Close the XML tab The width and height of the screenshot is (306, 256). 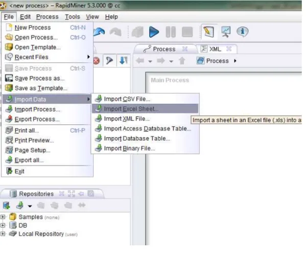(x=229, y=49)
